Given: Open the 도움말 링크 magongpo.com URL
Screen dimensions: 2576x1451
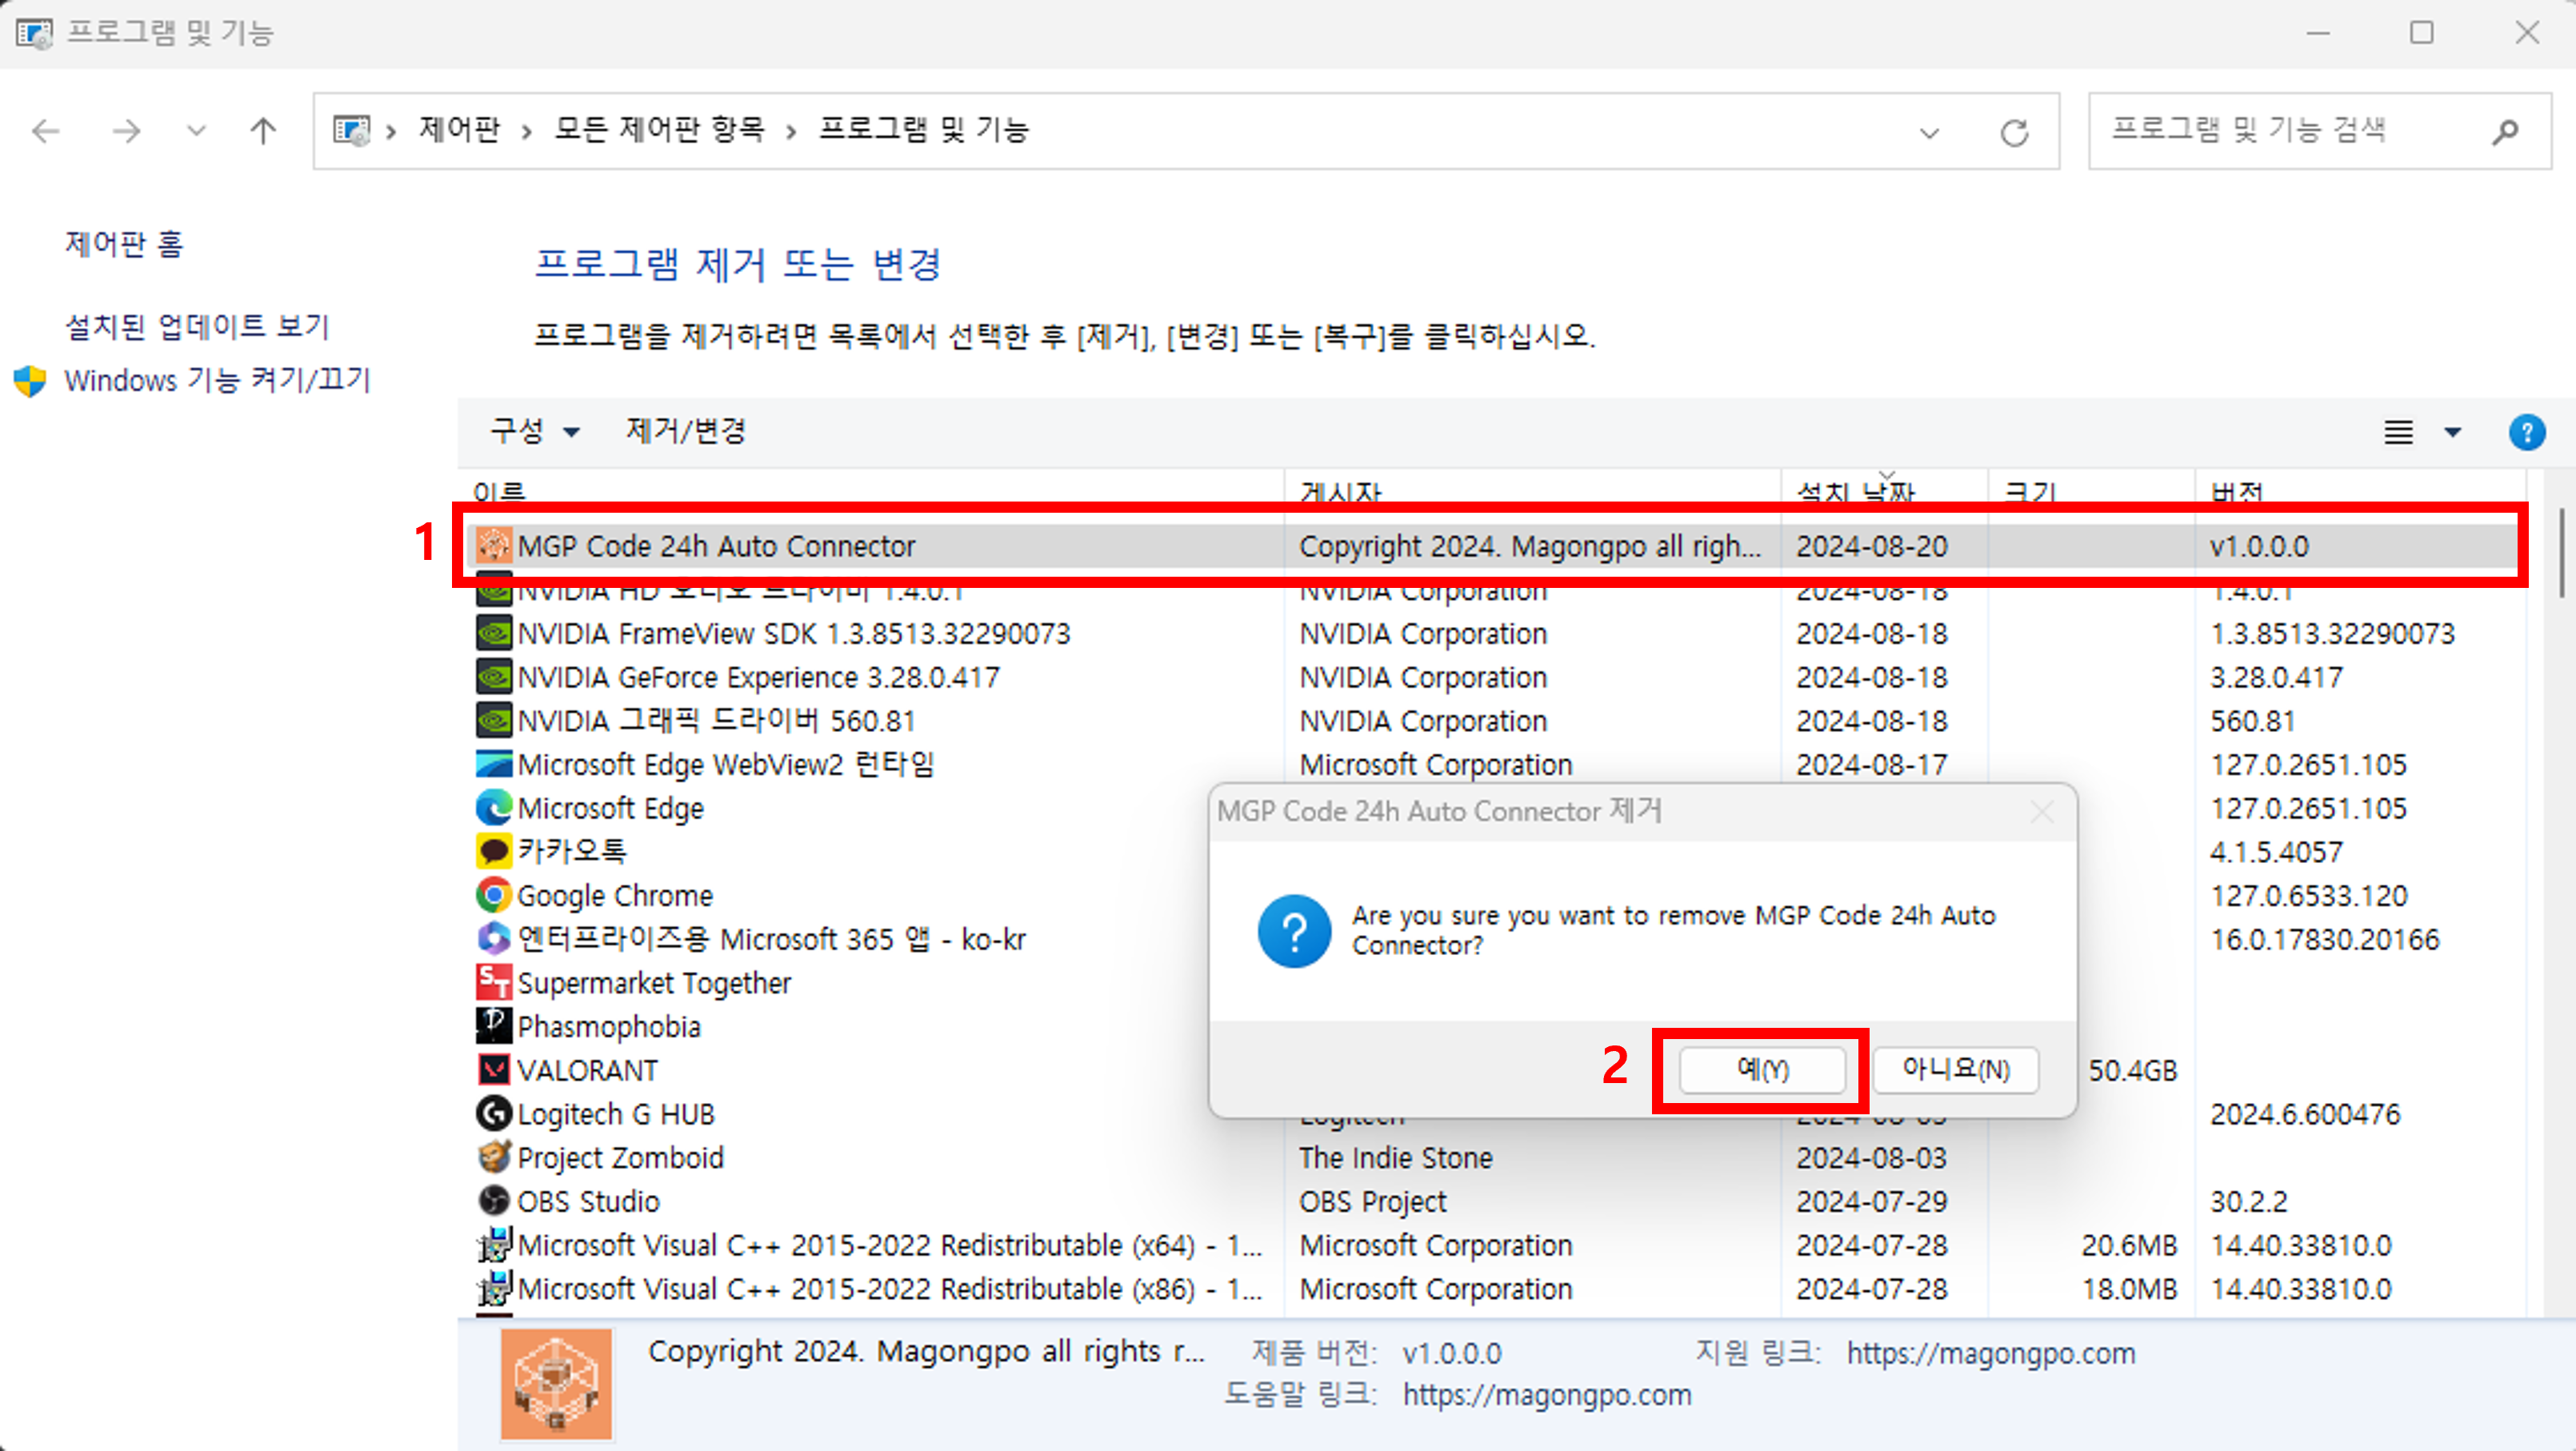Looking at the screenshot, I should (x=1547, y=1395).
